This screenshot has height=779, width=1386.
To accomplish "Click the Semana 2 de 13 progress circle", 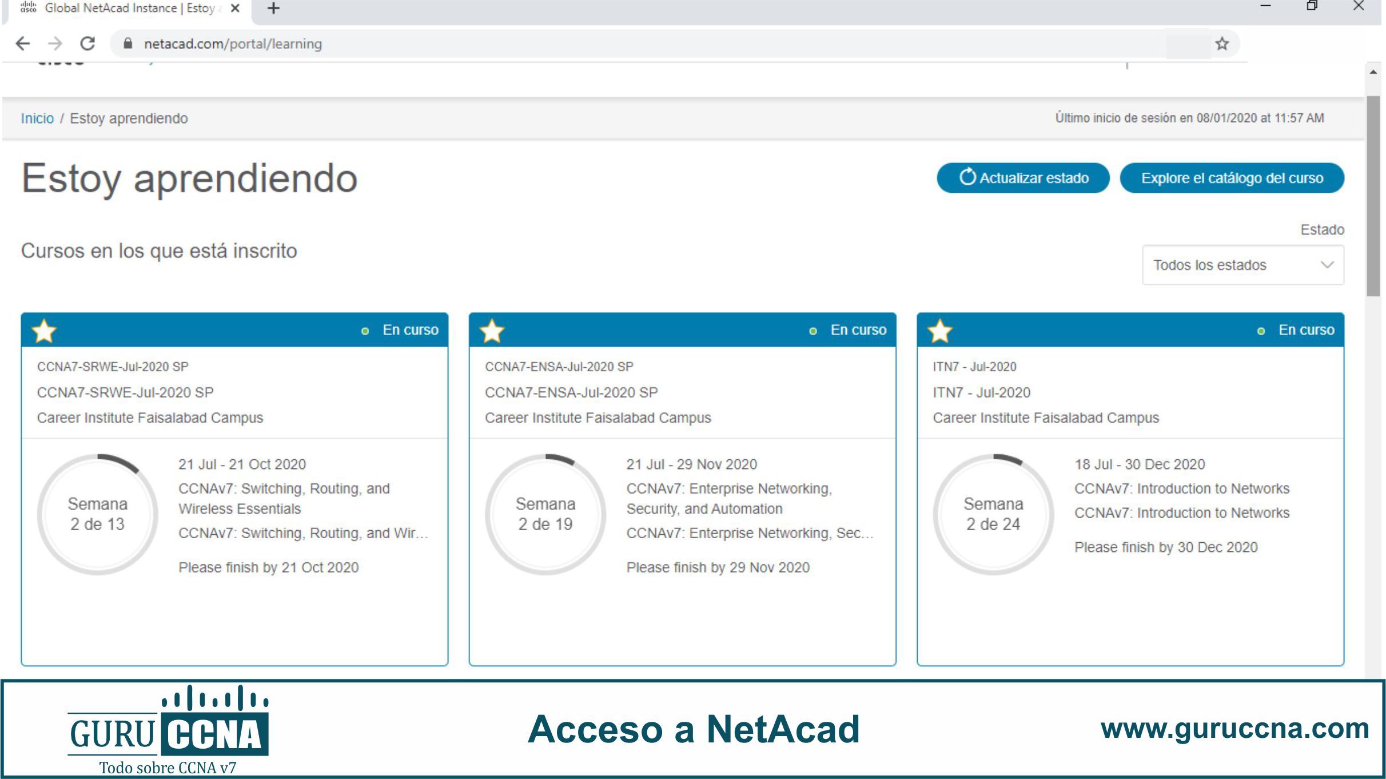I will click(x=98, y=514).
